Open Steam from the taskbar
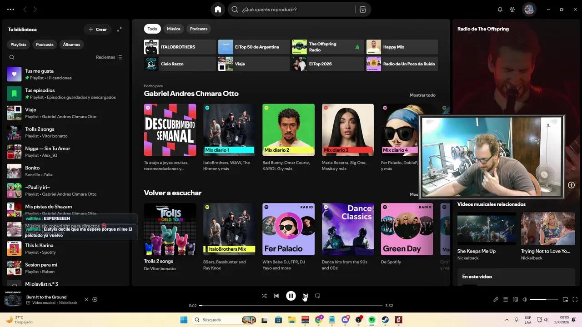582x327 pixels. [385, 320]
